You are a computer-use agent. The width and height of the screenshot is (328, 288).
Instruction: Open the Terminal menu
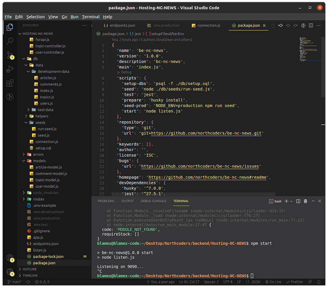91,17
